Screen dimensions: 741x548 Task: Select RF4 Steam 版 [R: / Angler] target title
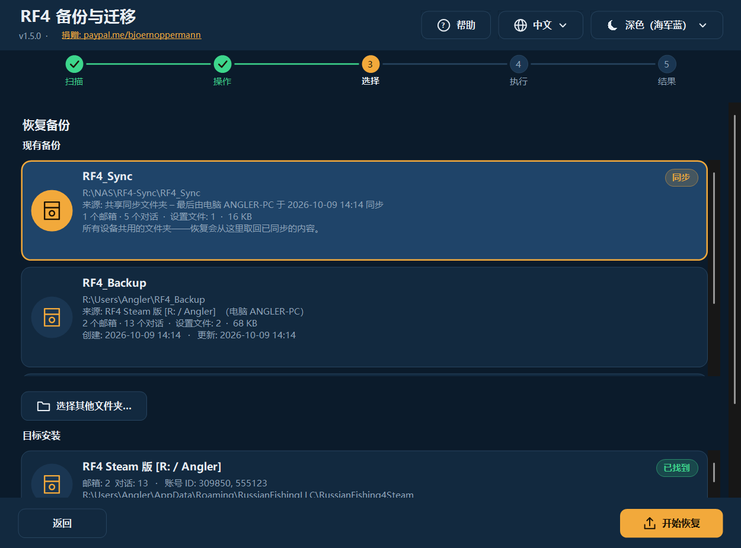[152, 467]
